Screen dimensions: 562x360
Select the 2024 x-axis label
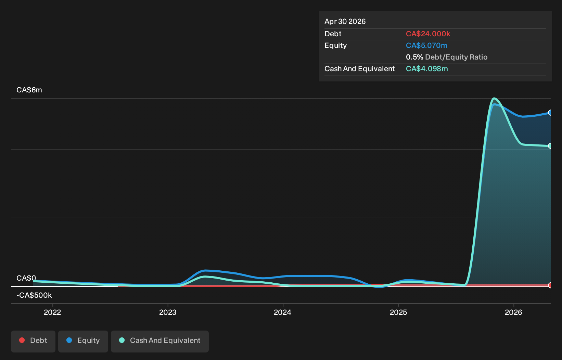tap(283, 312)
